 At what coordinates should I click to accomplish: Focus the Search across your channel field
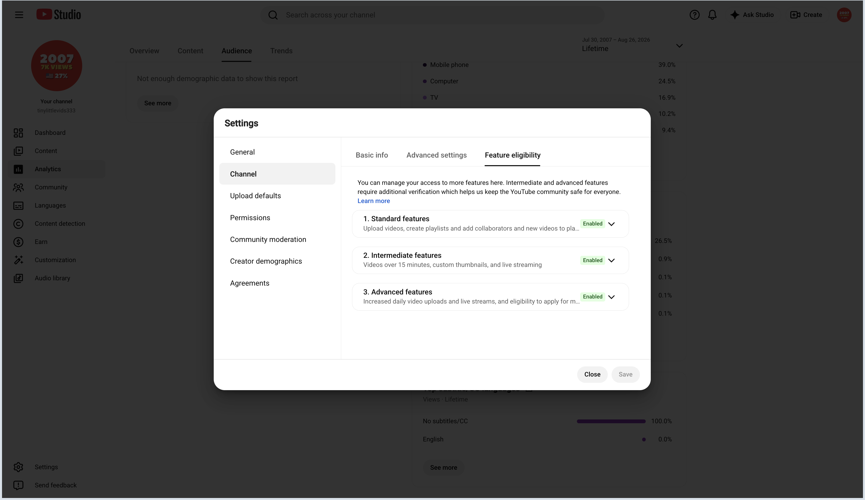point(432,15)
